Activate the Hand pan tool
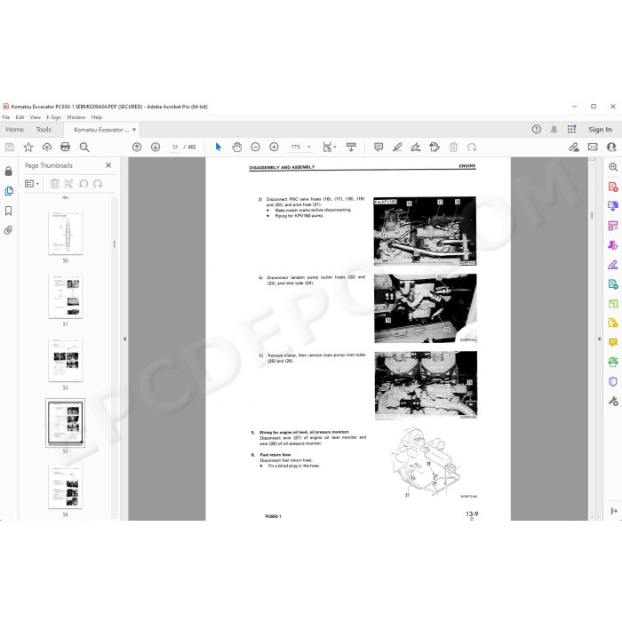Screen dimensions: 622x622 tap(237, 148)
